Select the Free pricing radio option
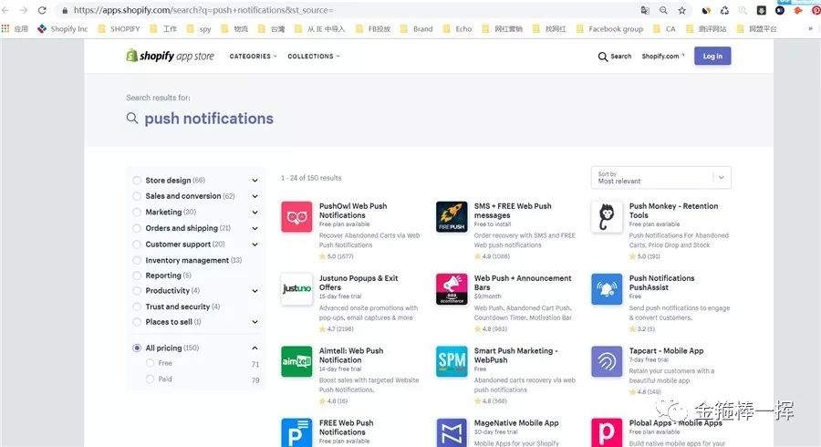This screenshot has height=447, width=821. (x=151, y=363)
